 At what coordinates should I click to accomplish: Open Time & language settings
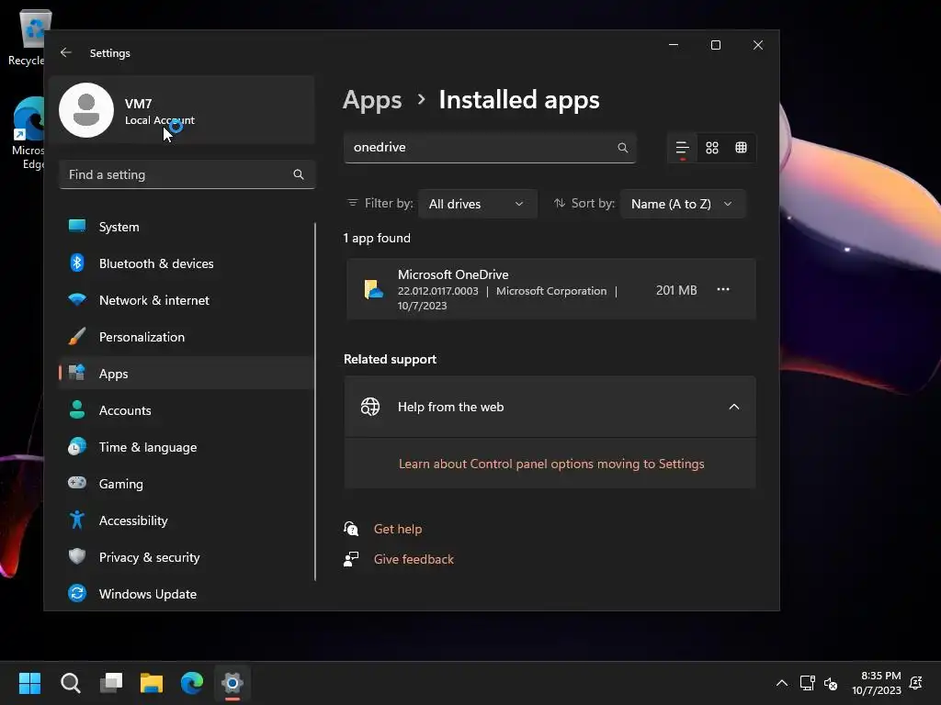[x=186, y=447]
